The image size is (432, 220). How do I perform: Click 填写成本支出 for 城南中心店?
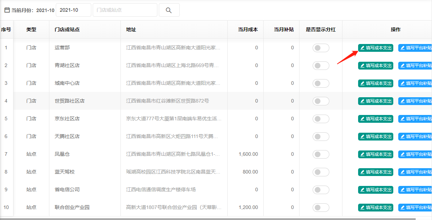(376, 83)
